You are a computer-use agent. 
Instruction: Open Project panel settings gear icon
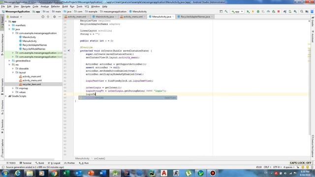(x=55, y=17)
